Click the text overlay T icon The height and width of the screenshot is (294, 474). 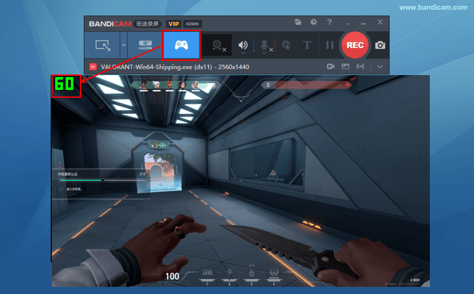click(306, 45)
